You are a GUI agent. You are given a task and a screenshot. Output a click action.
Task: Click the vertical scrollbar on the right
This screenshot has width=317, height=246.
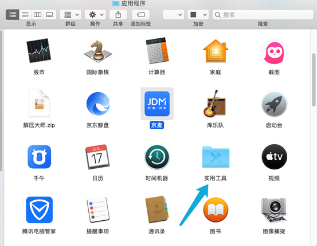coord(314,80)
